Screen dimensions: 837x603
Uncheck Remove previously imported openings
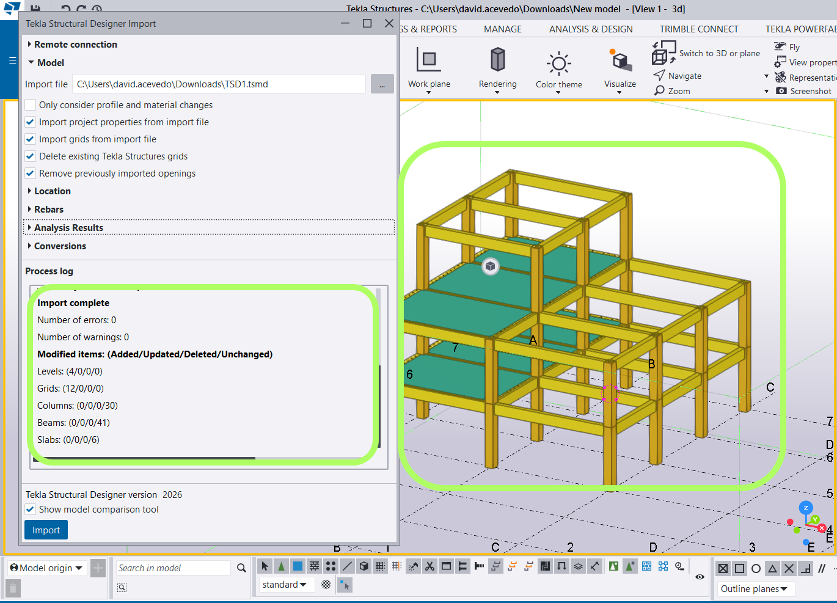coord(30,174)
